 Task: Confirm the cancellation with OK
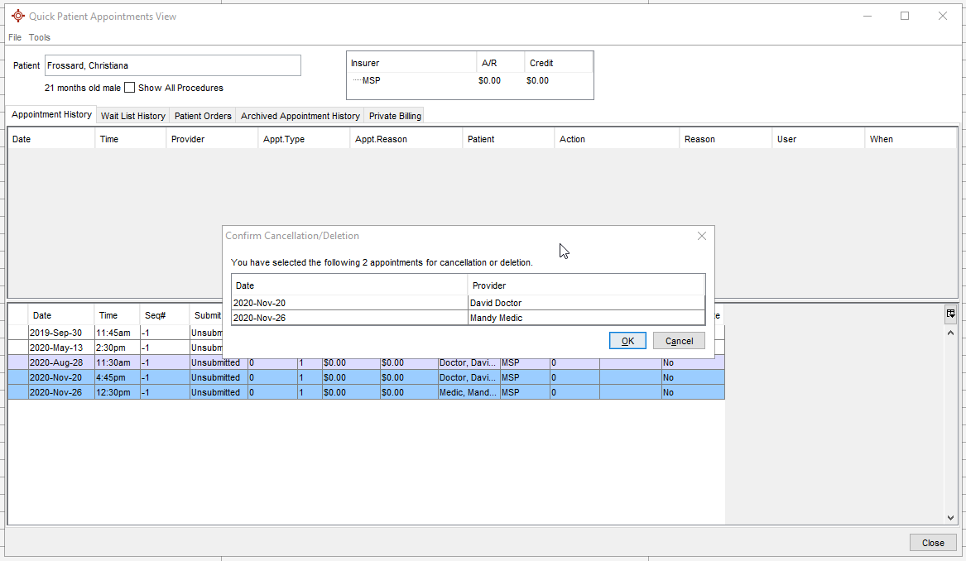click(x=627, y=341)
